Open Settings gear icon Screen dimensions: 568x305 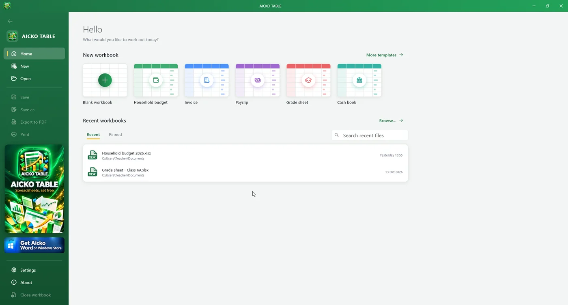pyautogui.click(x=14, y=270)
